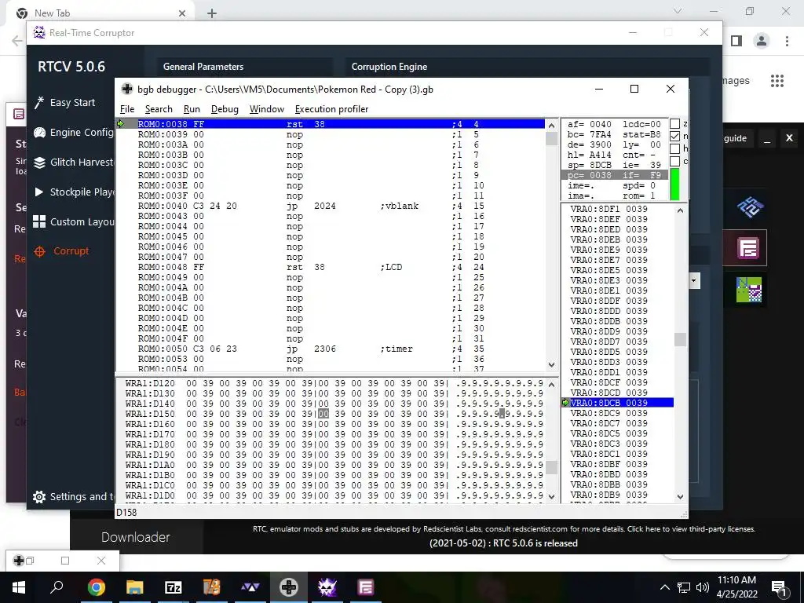Viewport: 804px width, 603px height.
Task: Select the PCSX2 emulator icon in launcher
Action: (x=750, y=206)
